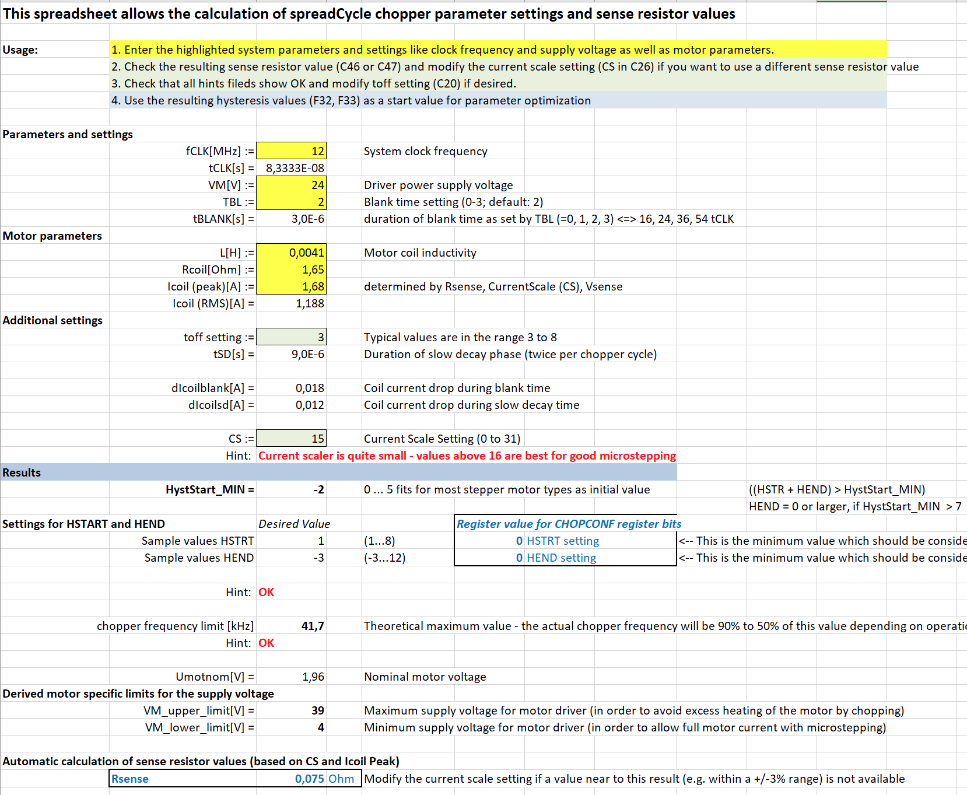Select the toff setting value cell
967x795 pixels.
point(291,337)
